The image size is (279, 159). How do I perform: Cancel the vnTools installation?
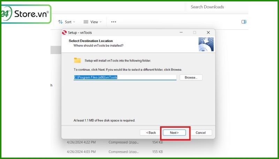[x=201, y=133]
